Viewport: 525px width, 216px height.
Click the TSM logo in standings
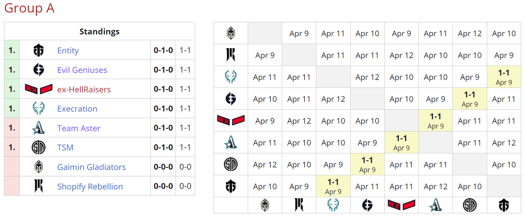[38, 148]
